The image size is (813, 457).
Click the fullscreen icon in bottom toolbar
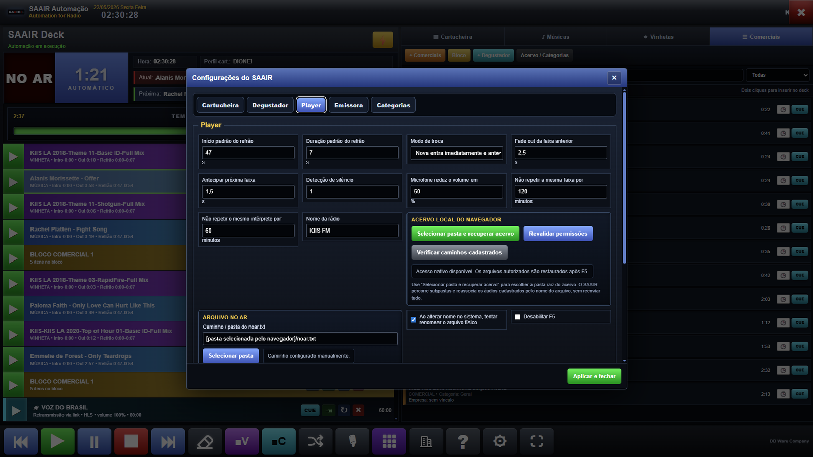click(x=537, y=441)
